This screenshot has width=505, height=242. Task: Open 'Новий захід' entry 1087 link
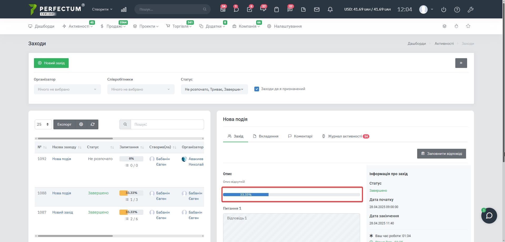point(63,212)
